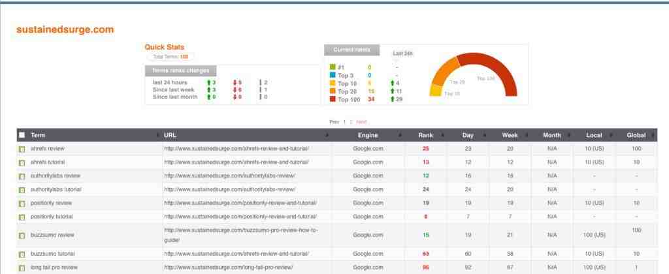Go to page 2 in pagination

(351, 122)
